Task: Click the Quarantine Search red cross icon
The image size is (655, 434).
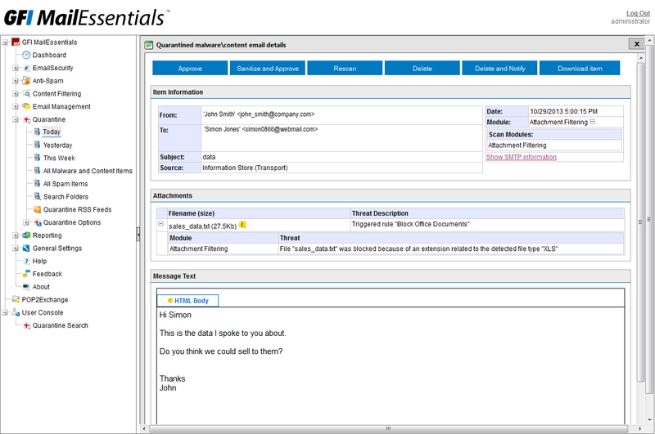Action: coord(27,325)
